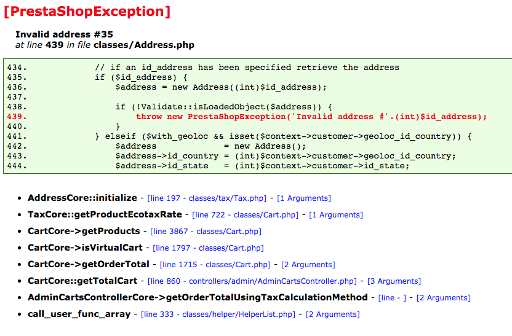The image size is (512, 336).
Task: Click code line 438 with Validate::isLoadedObject
Action: tap(169, 107)
